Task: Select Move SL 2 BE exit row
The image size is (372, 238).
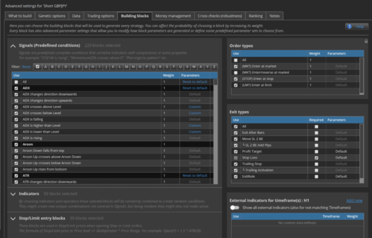Action: click(x=295, y=139)
